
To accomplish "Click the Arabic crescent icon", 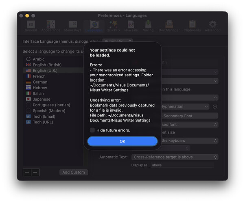I will 28,59.
